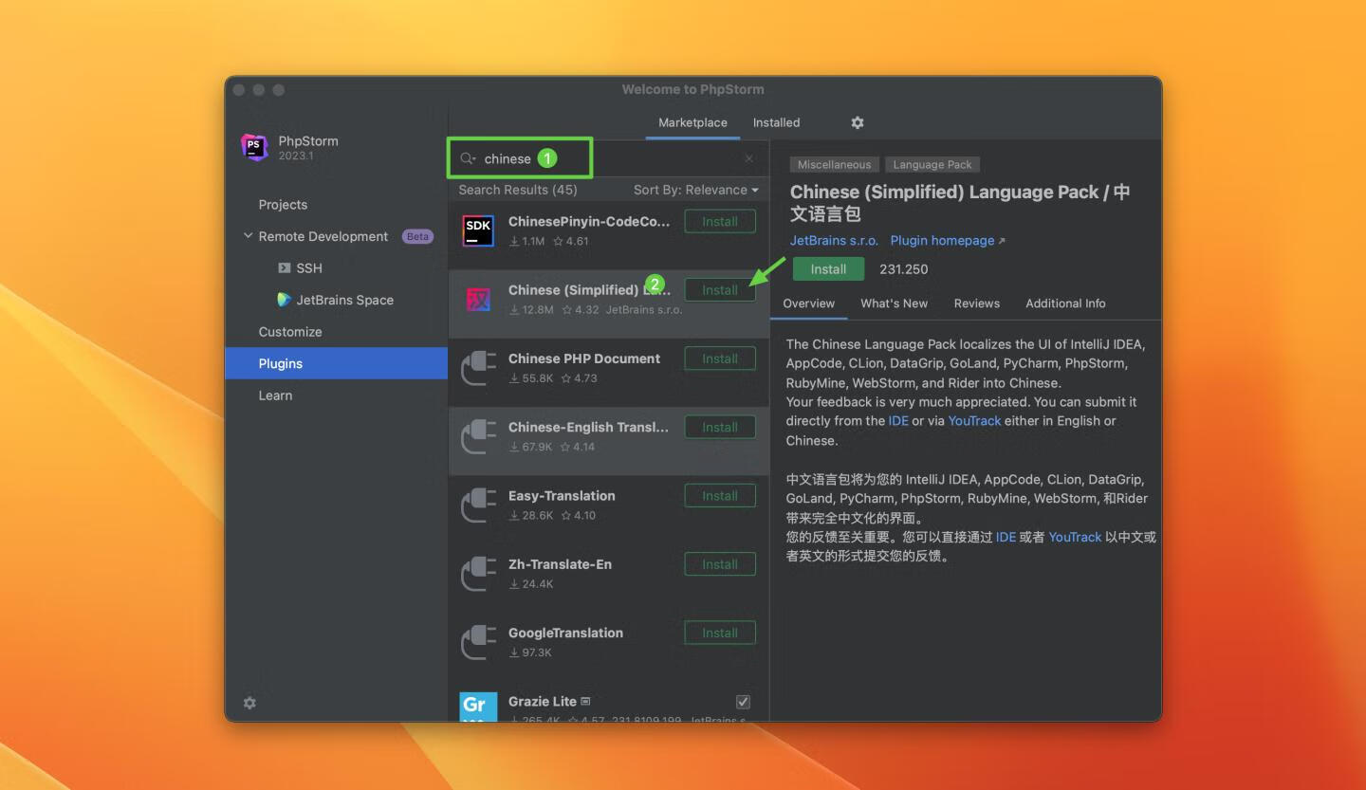Screen dimensions: 1366x790
Task: Open the Sort By Relevance dropdown
Action: 695,190
